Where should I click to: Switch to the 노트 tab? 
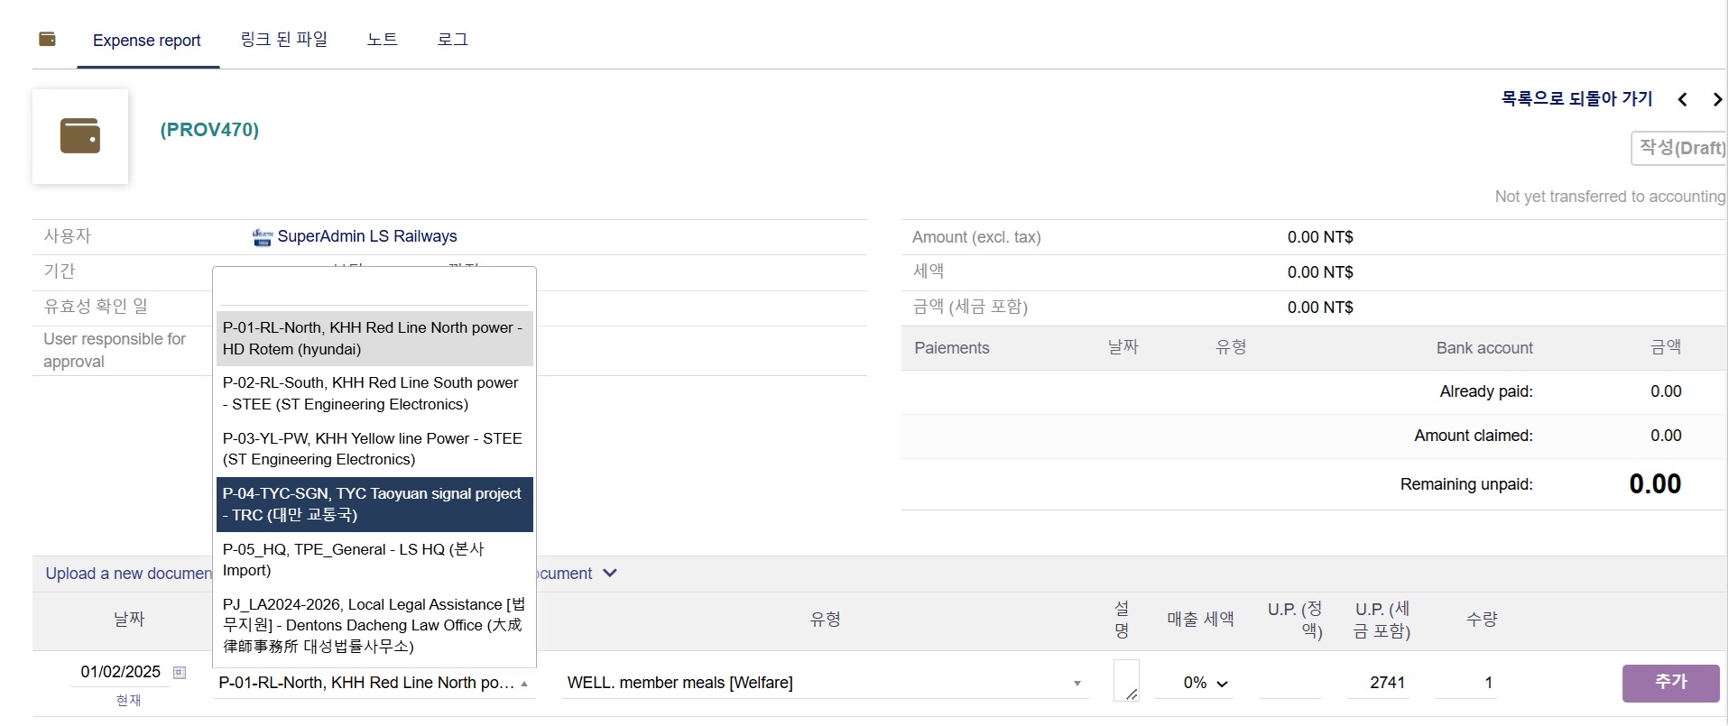[382, 40]
